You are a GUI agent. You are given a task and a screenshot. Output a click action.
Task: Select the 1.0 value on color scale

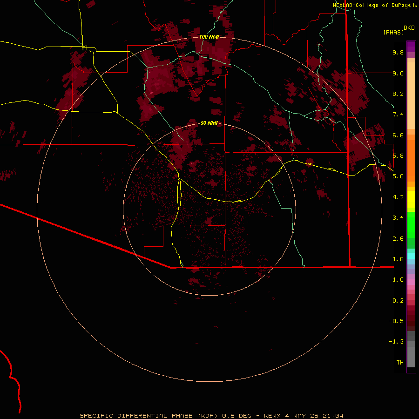click(x=398, y=280)
